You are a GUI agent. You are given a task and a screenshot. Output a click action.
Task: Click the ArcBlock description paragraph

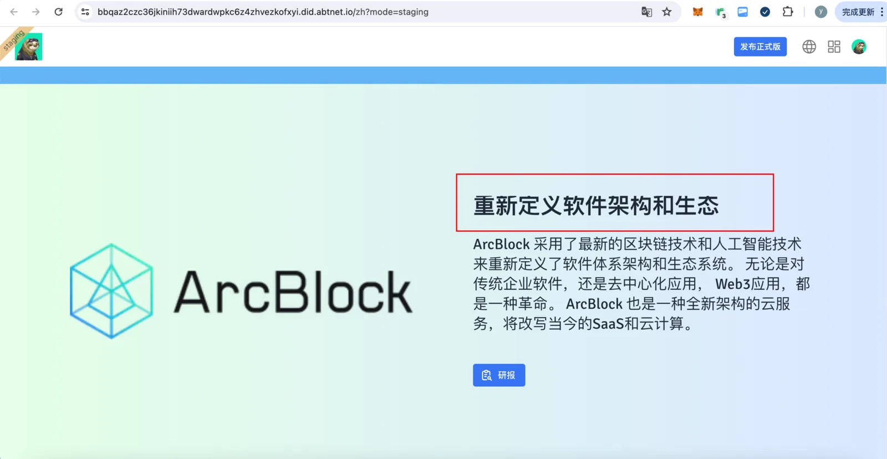(641, 283)
